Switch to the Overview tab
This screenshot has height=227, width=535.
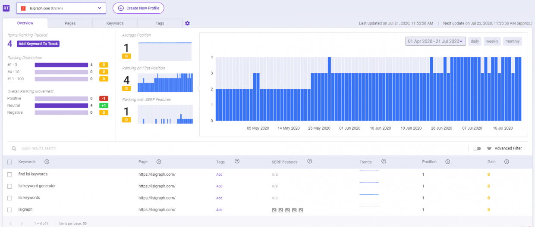point(25,23)
